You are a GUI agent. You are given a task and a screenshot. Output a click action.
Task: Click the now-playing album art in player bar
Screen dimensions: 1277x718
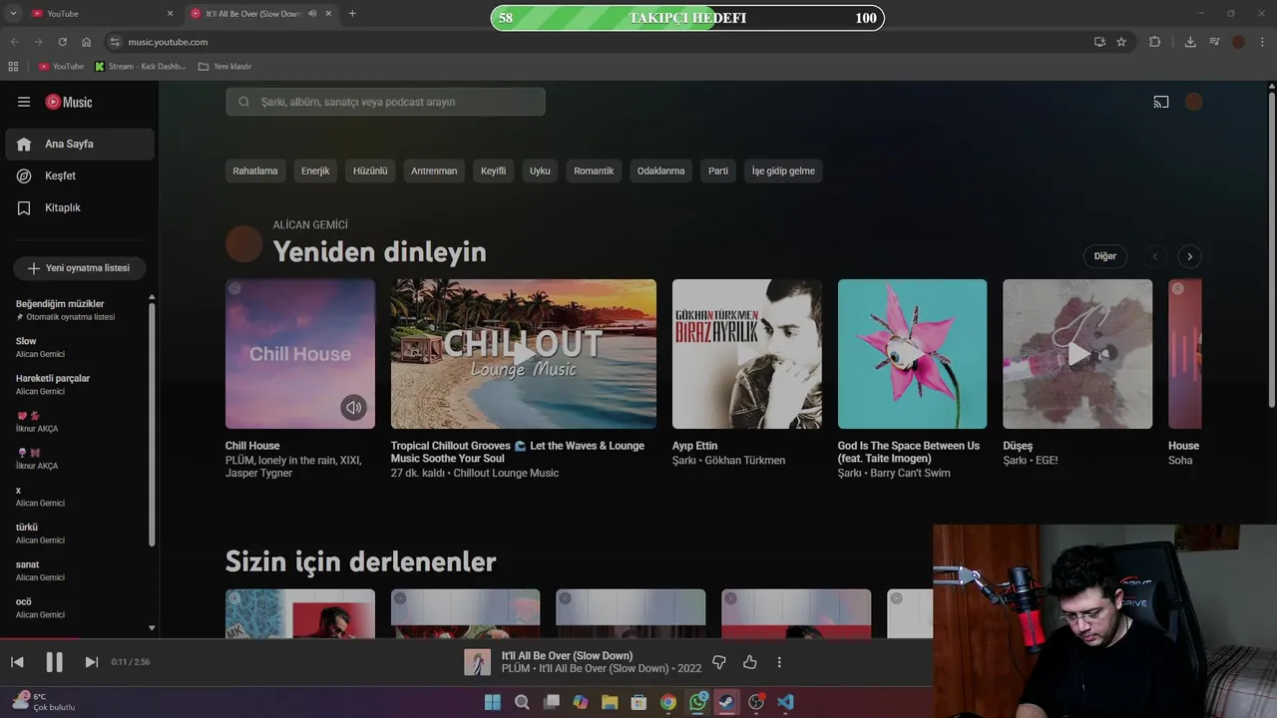click(x=477, y=662)
